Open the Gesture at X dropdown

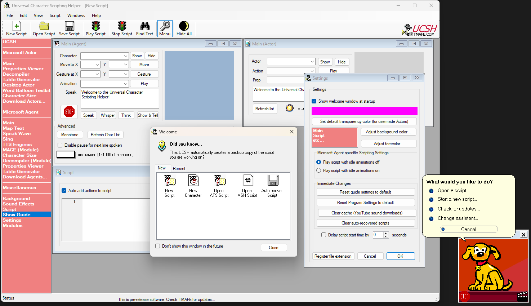[90, 74]
